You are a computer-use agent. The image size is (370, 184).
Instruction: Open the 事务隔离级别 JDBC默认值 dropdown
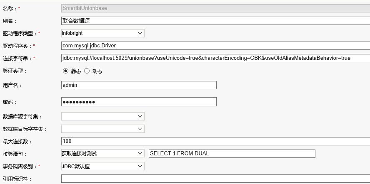click(x=103, y=167)
